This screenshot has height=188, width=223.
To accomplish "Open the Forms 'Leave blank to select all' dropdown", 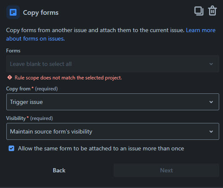I will click(x=113, y=64).
